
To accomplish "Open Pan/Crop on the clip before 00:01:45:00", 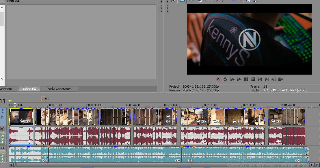I will [273, 122].
